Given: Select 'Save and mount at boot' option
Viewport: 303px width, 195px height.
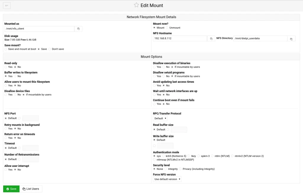Looking at the screenshot, I should [x=6, y=49].
